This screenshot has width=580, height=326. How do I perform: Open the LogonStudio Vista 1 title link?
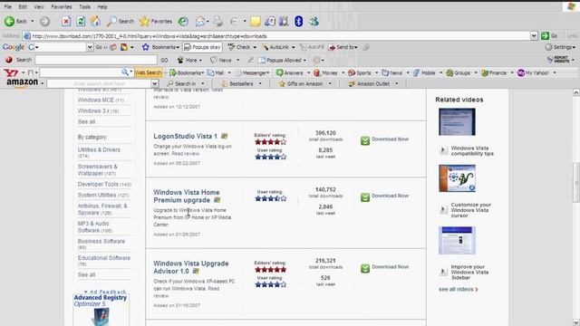point(185,137)
